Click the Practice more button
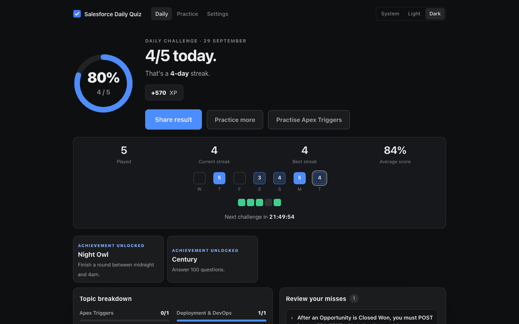Viewport: 519px width, 324px height. coord(235,120)
